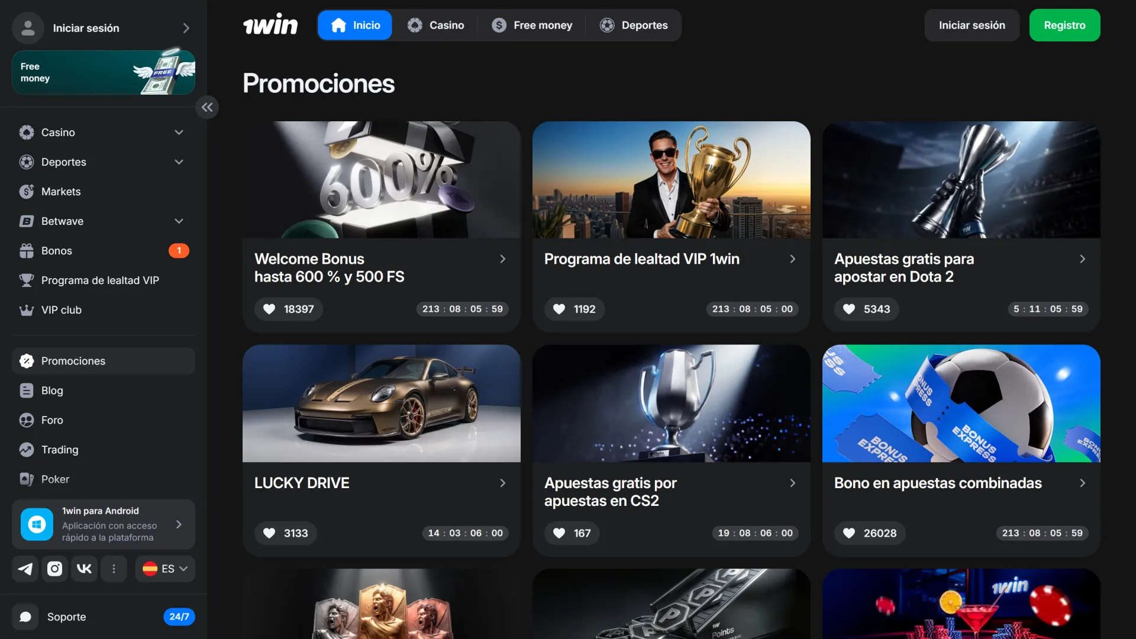Like the Bono en apuestas combinadas promotion

pos(849,533)
